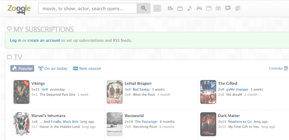Click the calendar icon next to Calendar

pos(286,69)
